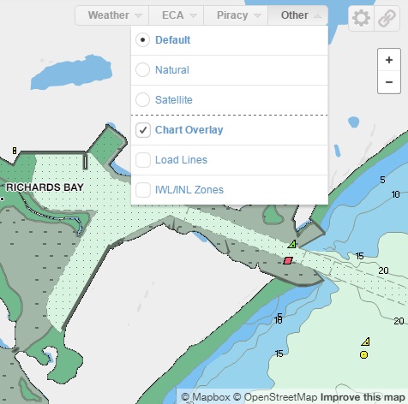Click the red buoy marker at channel entrance

(x=288, y=260)
